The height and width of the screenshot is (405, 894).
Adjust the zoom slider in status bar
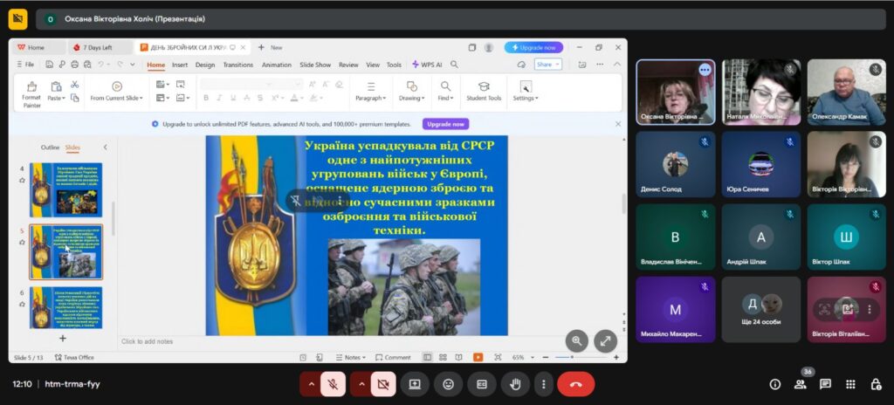(572, 357)
